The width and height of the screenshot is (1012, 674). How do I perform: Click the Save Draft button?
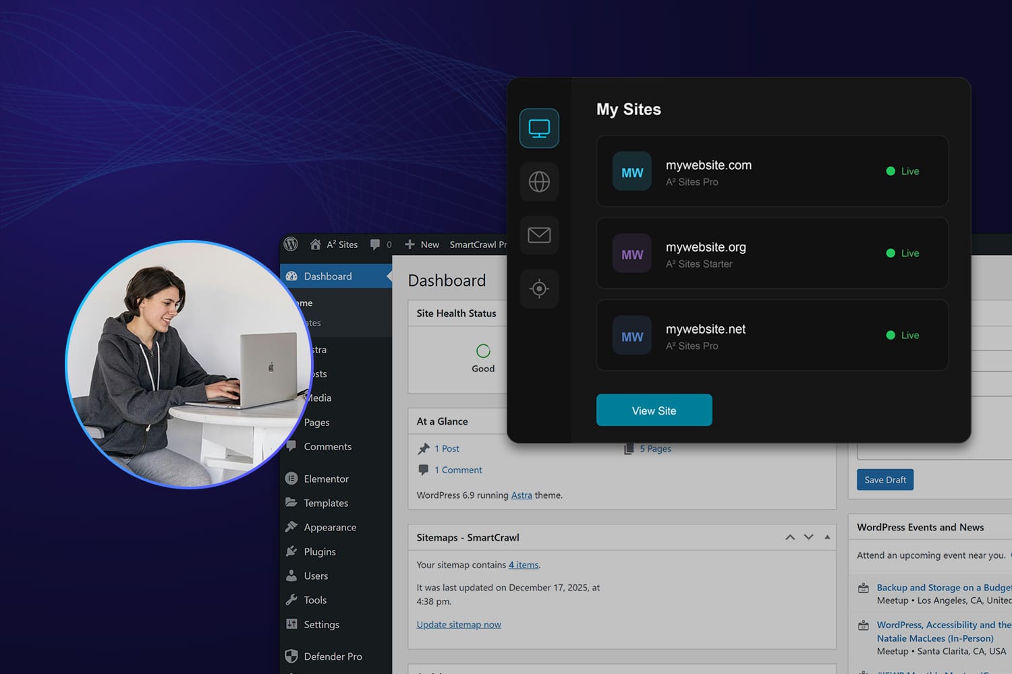point(884,480)
